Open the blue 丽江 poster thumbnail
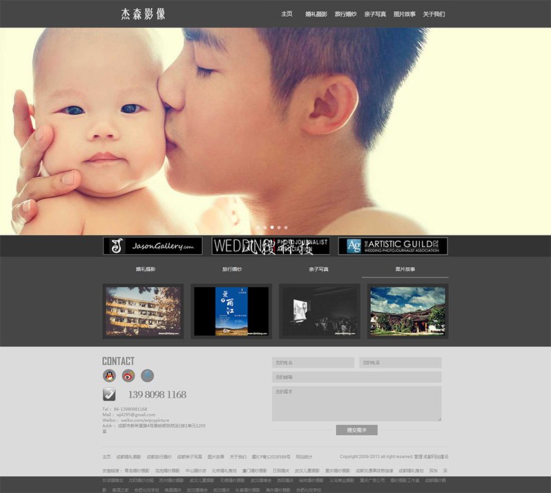The image size is (551, 493). 231,311
